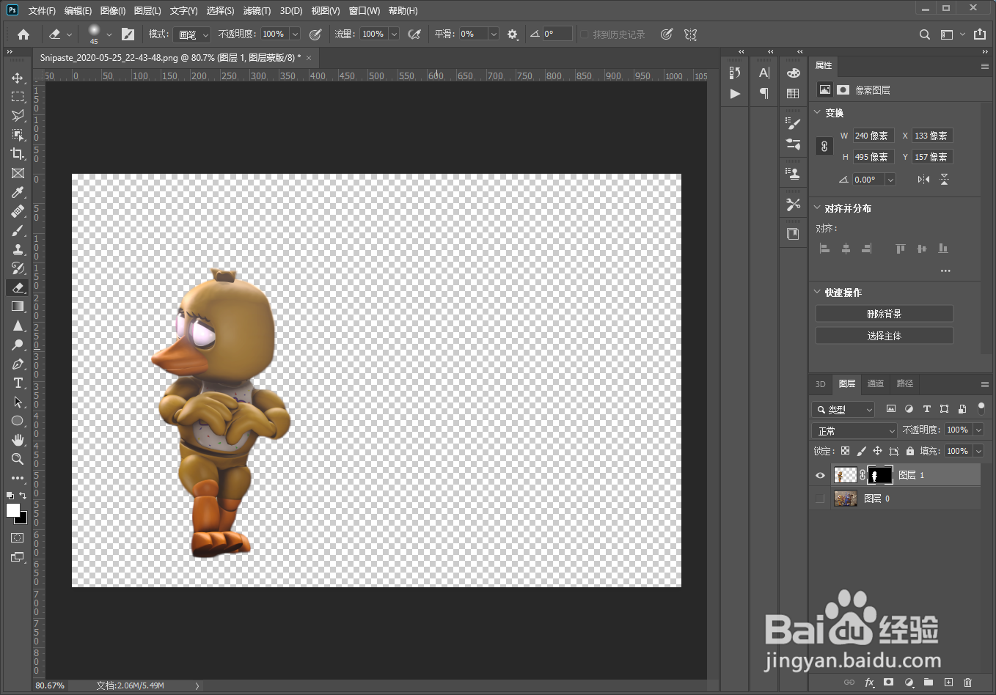996x695 pixels.
Task: Click the share icon at top right
Action: [980, 34]
